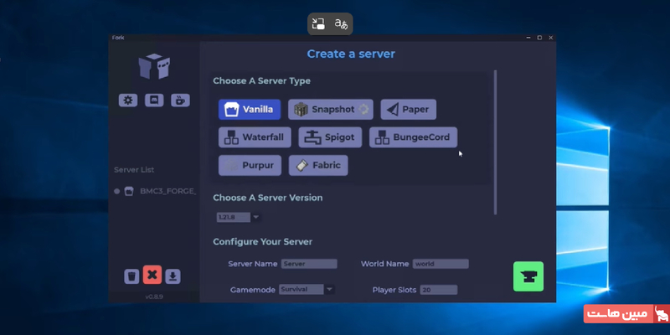Image resolution: width=670 pixels, height=335 pixels.
Task: Click the green anvil create server button
Action: [x=528, y=276]
